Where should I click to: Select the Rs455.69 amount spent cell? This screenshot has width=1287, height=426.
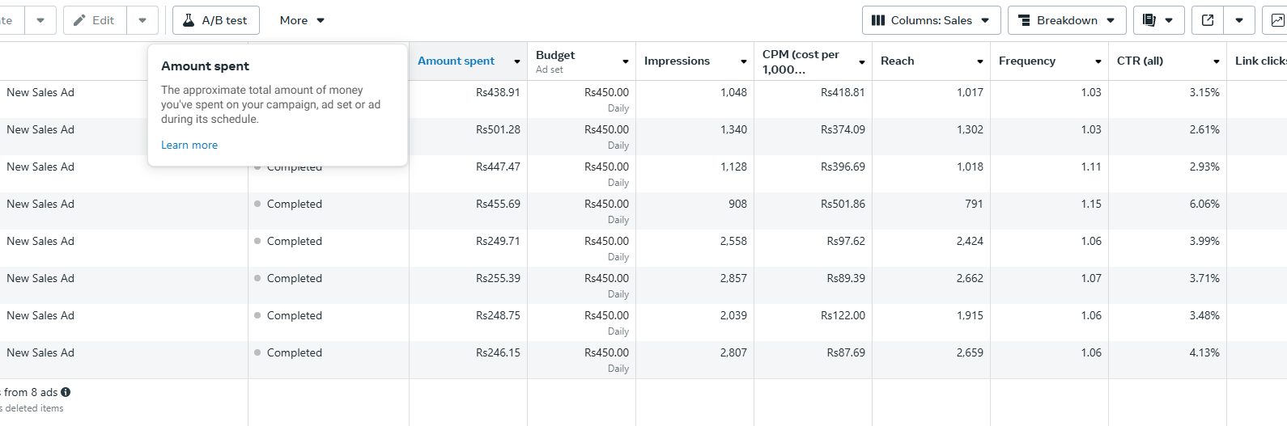[498, 204]
